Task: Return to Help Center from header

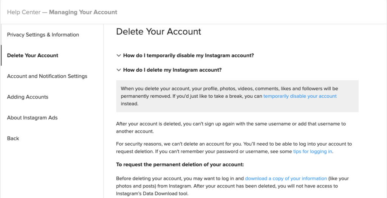Action: (23, 12)
